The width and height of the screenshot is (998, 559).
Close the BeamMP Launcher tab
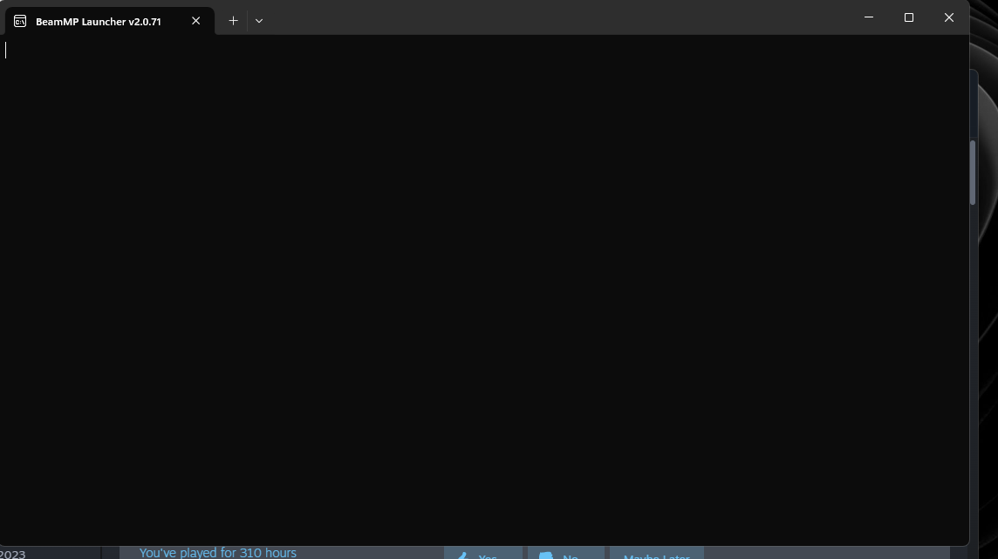point(196,21)
